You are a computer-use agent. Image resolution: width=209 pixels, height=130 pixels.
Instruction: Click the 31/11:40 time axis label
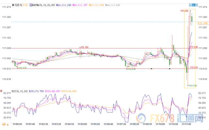click(x=186, y=124)
